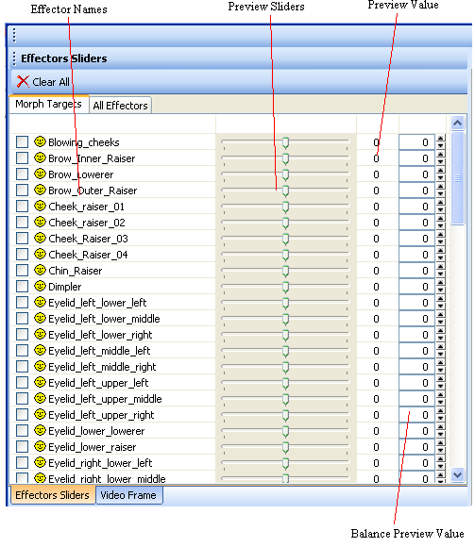Click the red X Clear All icon
The width and height of the screenshot is (475, 547).
[23, 82]
